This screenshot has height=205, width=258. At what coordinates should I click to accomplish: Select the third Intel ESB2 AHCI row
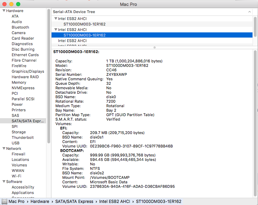coord(152,41)
